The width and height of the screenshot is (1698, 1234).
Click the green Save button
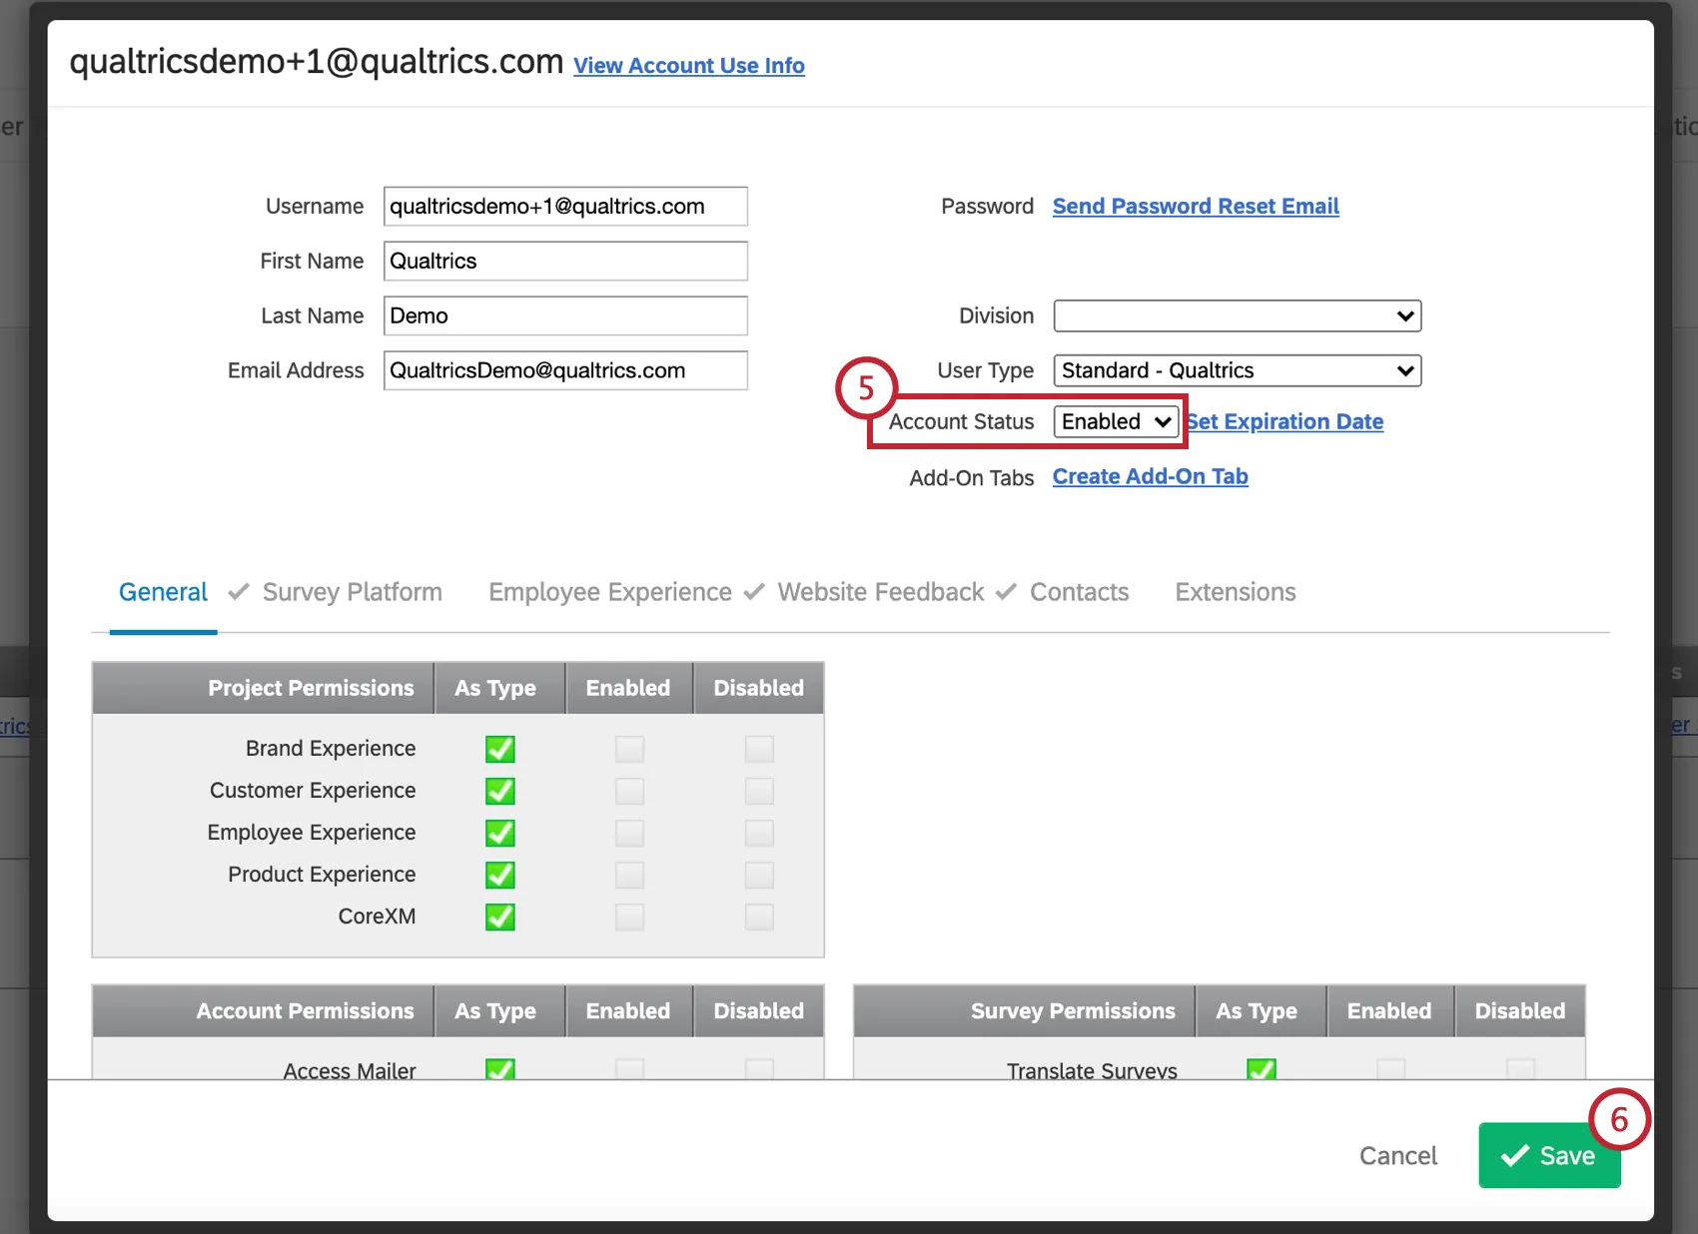click(1549, 1156)
